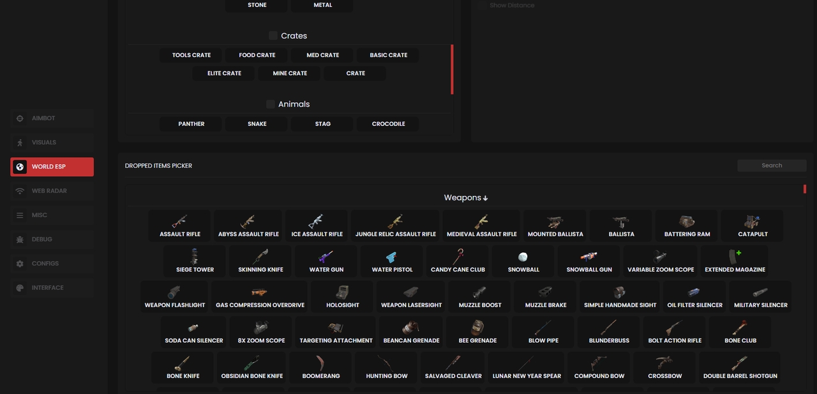Pick the Crossbow item icon
Screen dimensions: 817x394
tap(664, 363)
